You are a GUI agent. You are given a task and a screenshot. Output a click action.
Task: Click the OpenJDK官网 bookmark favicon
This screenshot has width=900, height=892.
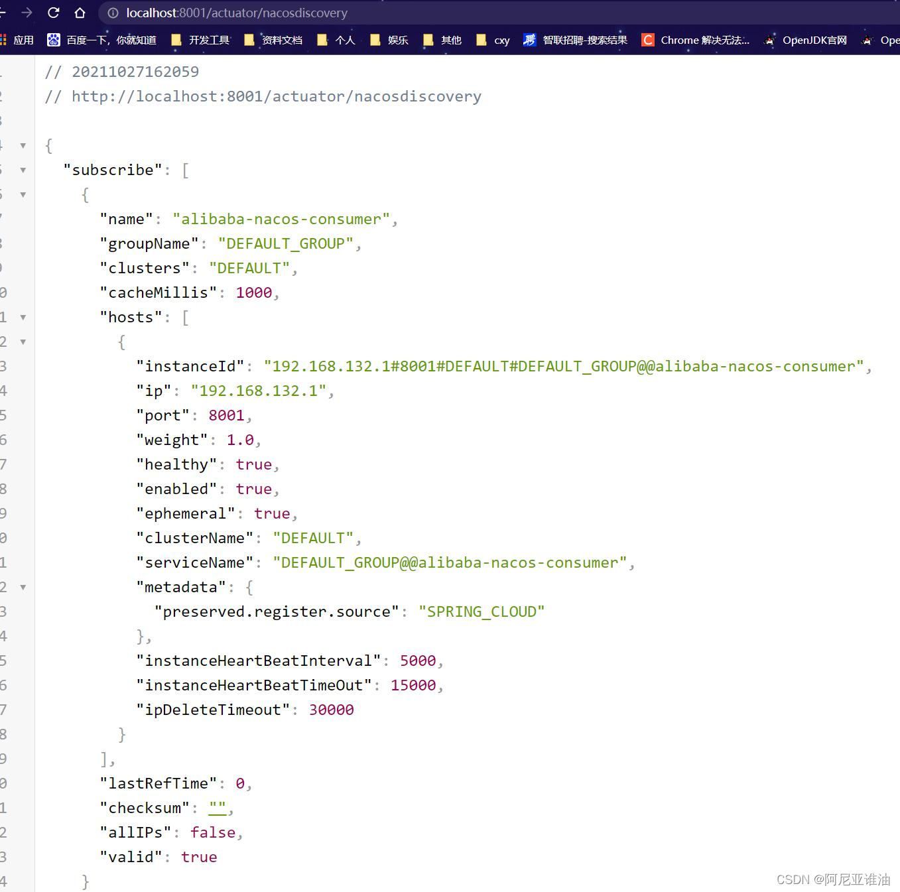(769, 40)
